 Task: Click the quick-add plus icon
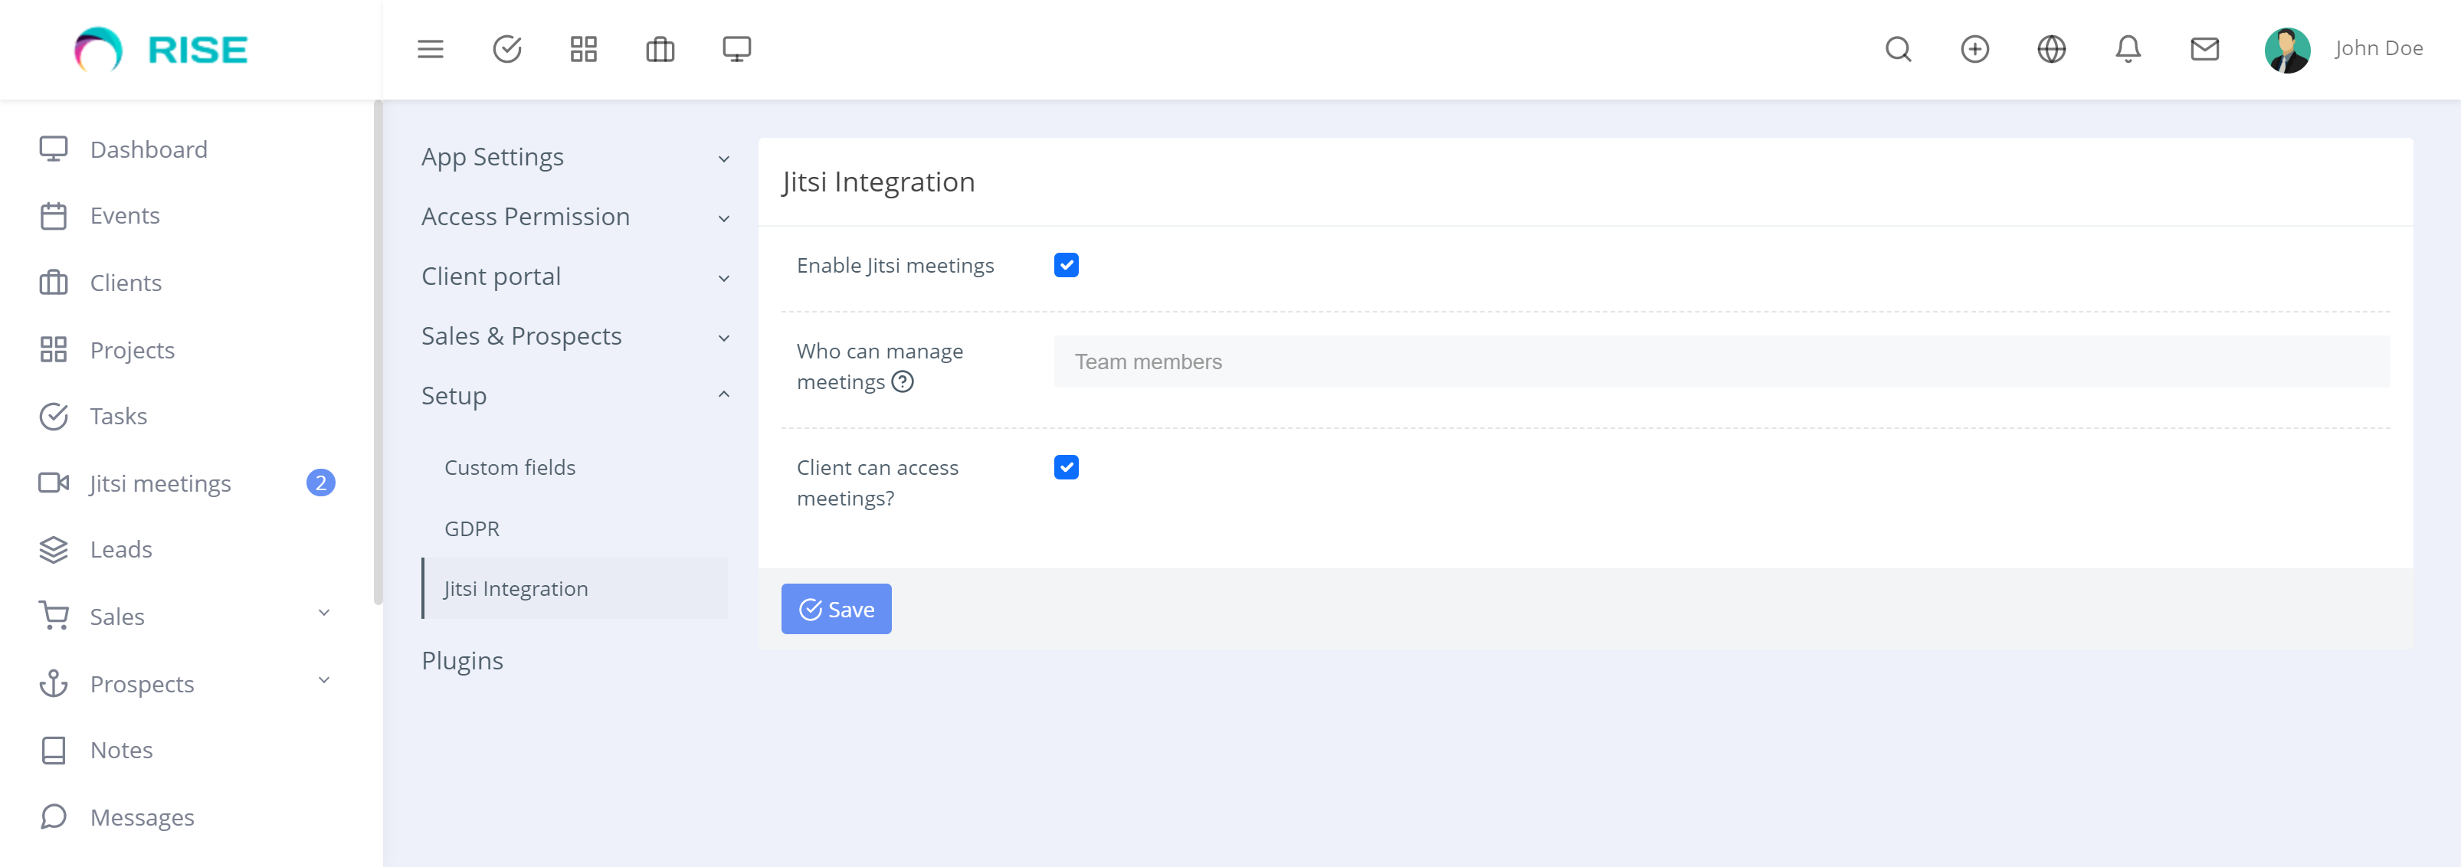pyautogui.click(x=1974, y=49)
